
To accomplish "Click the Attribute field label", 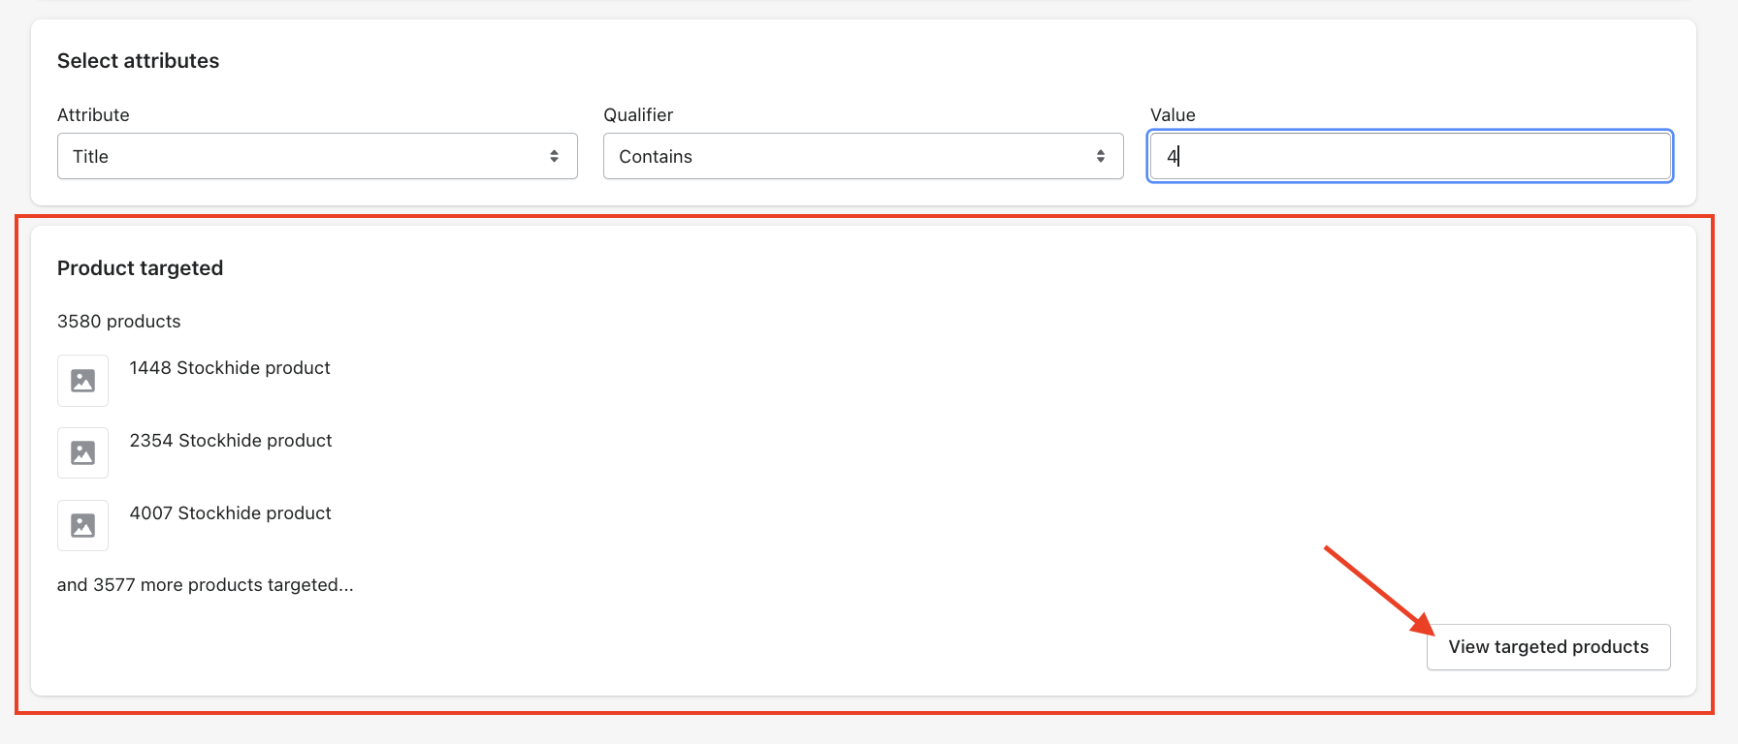I will coord(93,115).
